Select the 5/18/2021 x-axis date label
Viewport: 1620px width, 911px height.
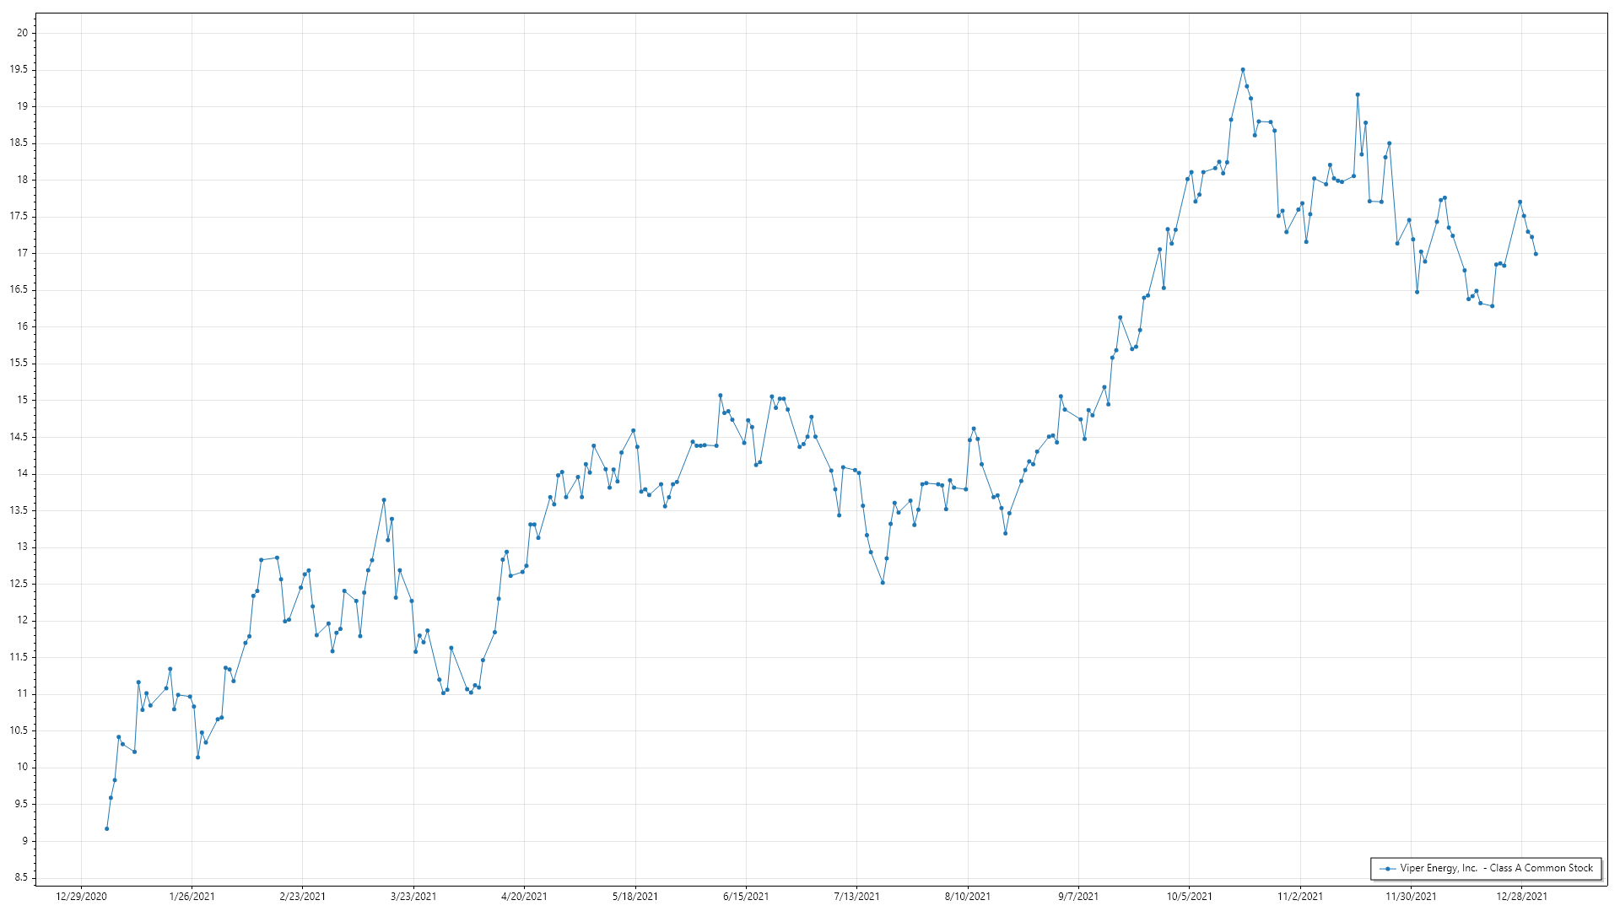634,896
